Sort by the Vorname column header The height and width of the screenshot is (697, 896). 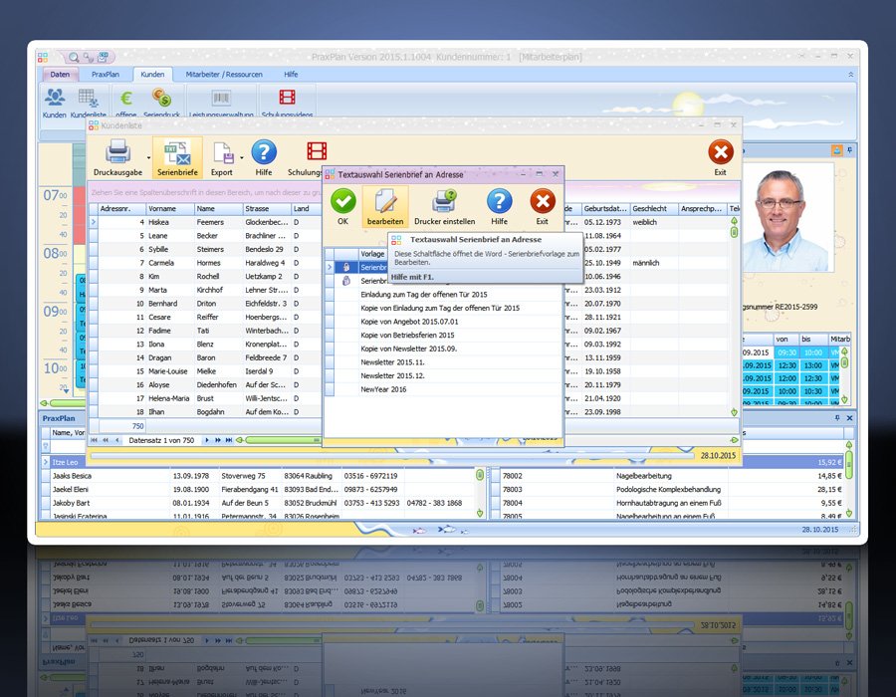[169, 208]
